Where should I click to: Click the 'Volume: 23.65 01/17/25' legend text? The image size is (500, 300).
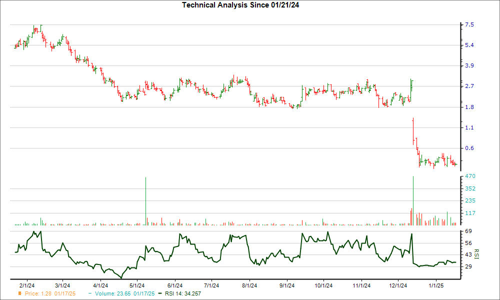pyautogui.click(x=124, y=293)
